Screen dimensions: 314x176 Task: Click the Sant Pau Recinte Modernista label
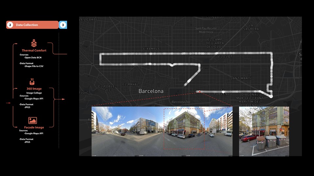(x=206, y=30)
